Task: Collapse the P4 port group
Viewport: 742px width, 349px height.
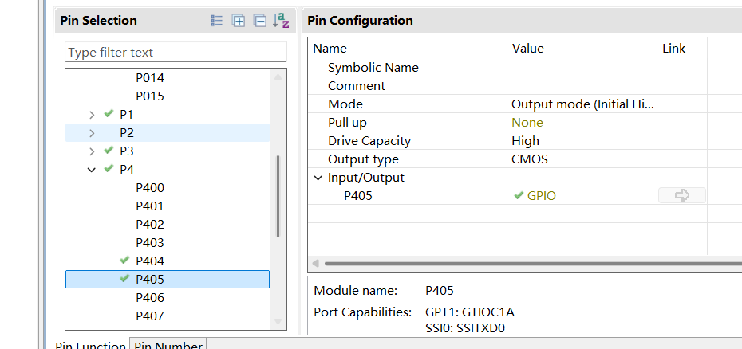Action: click(92, 169)
